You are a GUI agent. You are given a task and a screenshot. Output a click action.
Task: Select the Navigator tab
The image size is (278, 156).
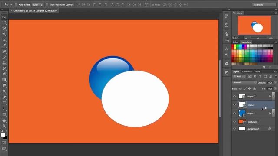(x=238, y=13)
